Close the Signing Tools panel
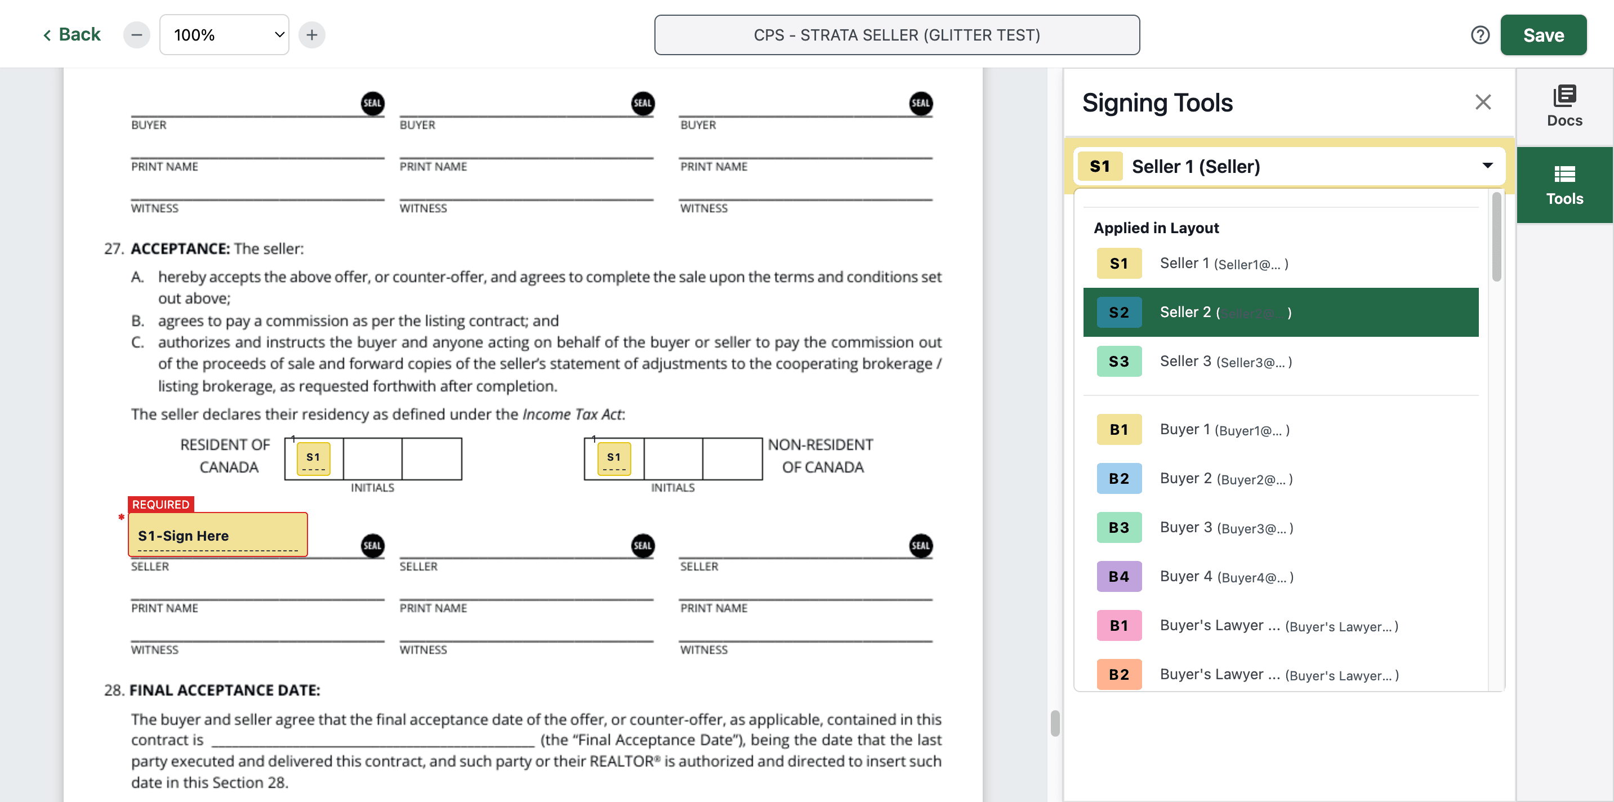 click(x=1482, y=102)
